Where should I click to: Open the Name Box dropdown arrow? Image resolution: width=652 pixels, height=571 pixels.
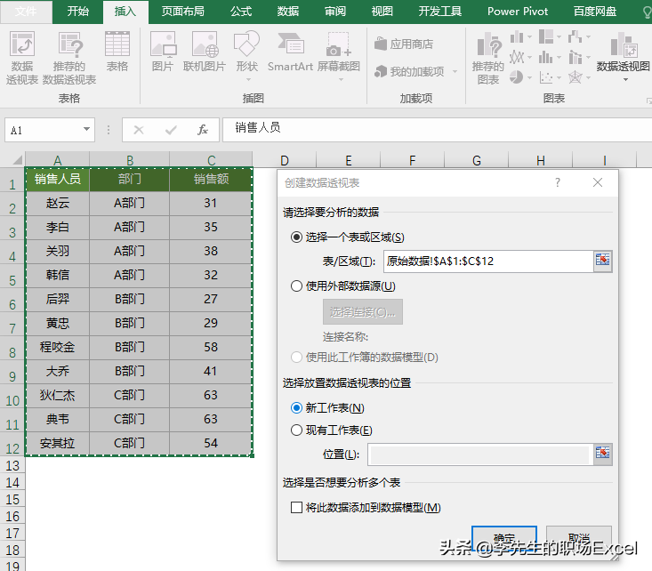86,130
